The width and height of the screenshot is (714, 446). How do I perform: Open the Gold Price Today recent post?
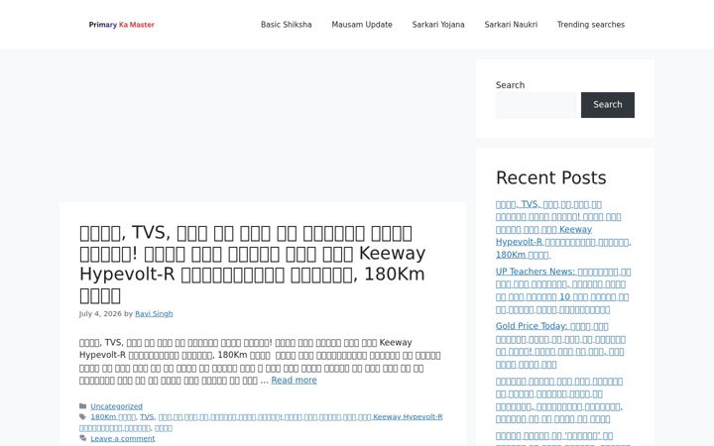[560, 345]
